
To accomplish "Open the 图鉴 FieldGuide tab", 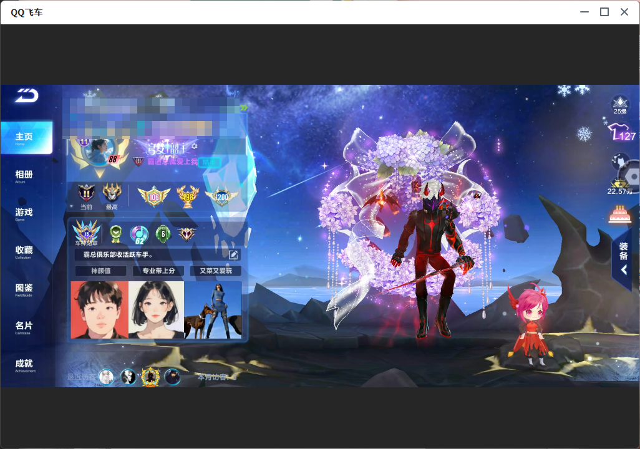I will [24, 289].
